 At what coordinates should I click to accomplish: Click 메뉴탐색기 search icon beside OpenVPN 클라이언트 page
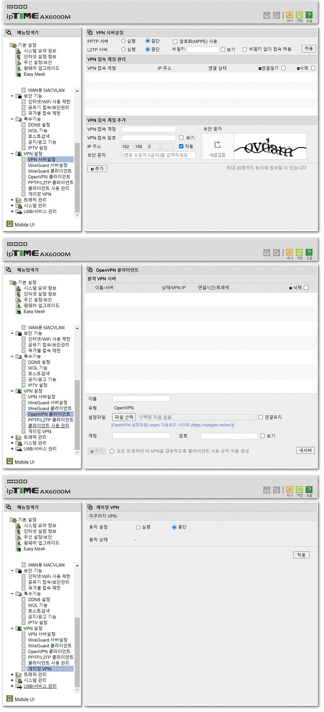[9, 270]
